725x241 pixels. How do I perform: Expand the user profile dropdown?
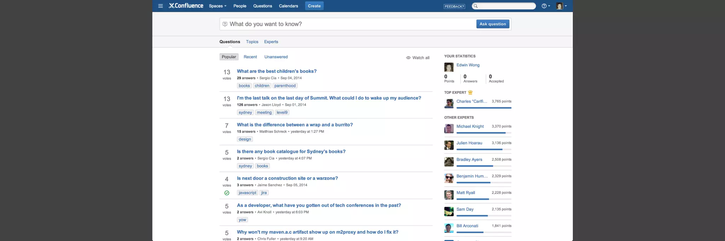561,6
